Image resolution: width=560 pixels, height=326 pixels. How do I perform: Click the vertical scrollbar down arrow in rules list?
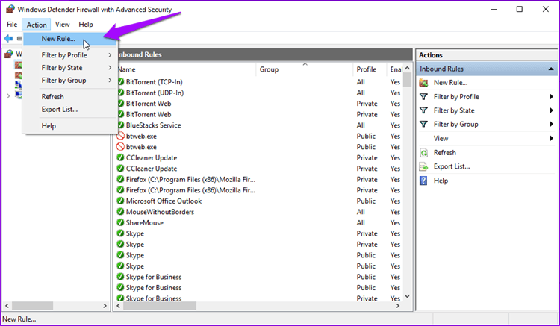pyautogui.click(x=407, y=296)
